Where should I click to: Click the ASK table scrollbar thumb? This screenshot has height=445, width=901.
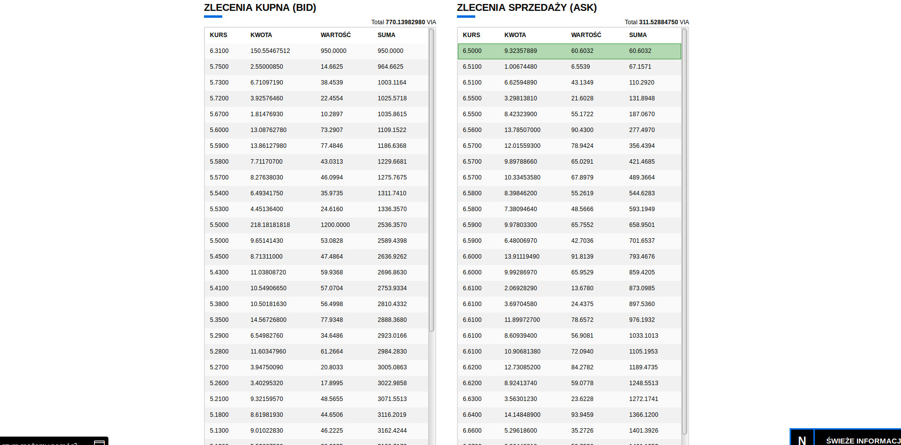pos(685,231)
